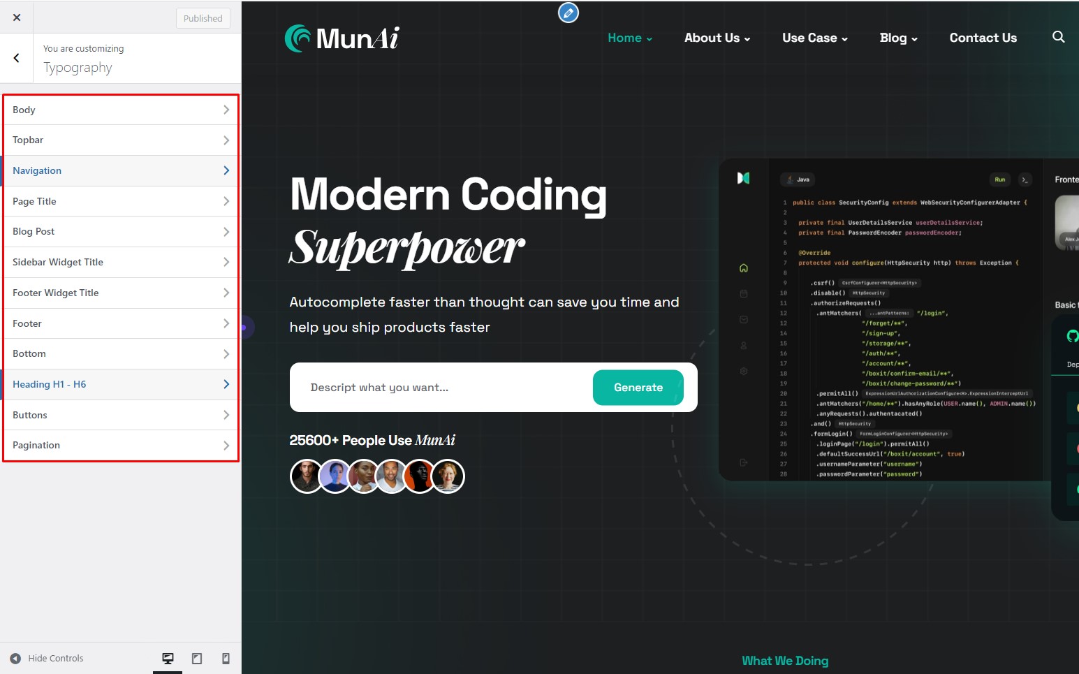
Task: Open the Buttons typography section
Action: (x=121, y=415)
